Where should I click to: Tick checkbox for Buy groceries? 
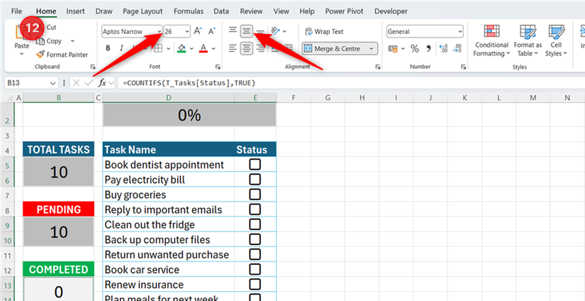point(255,195)
